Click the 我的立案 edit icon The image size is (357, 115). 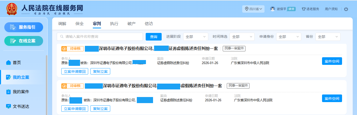(9, 77)
